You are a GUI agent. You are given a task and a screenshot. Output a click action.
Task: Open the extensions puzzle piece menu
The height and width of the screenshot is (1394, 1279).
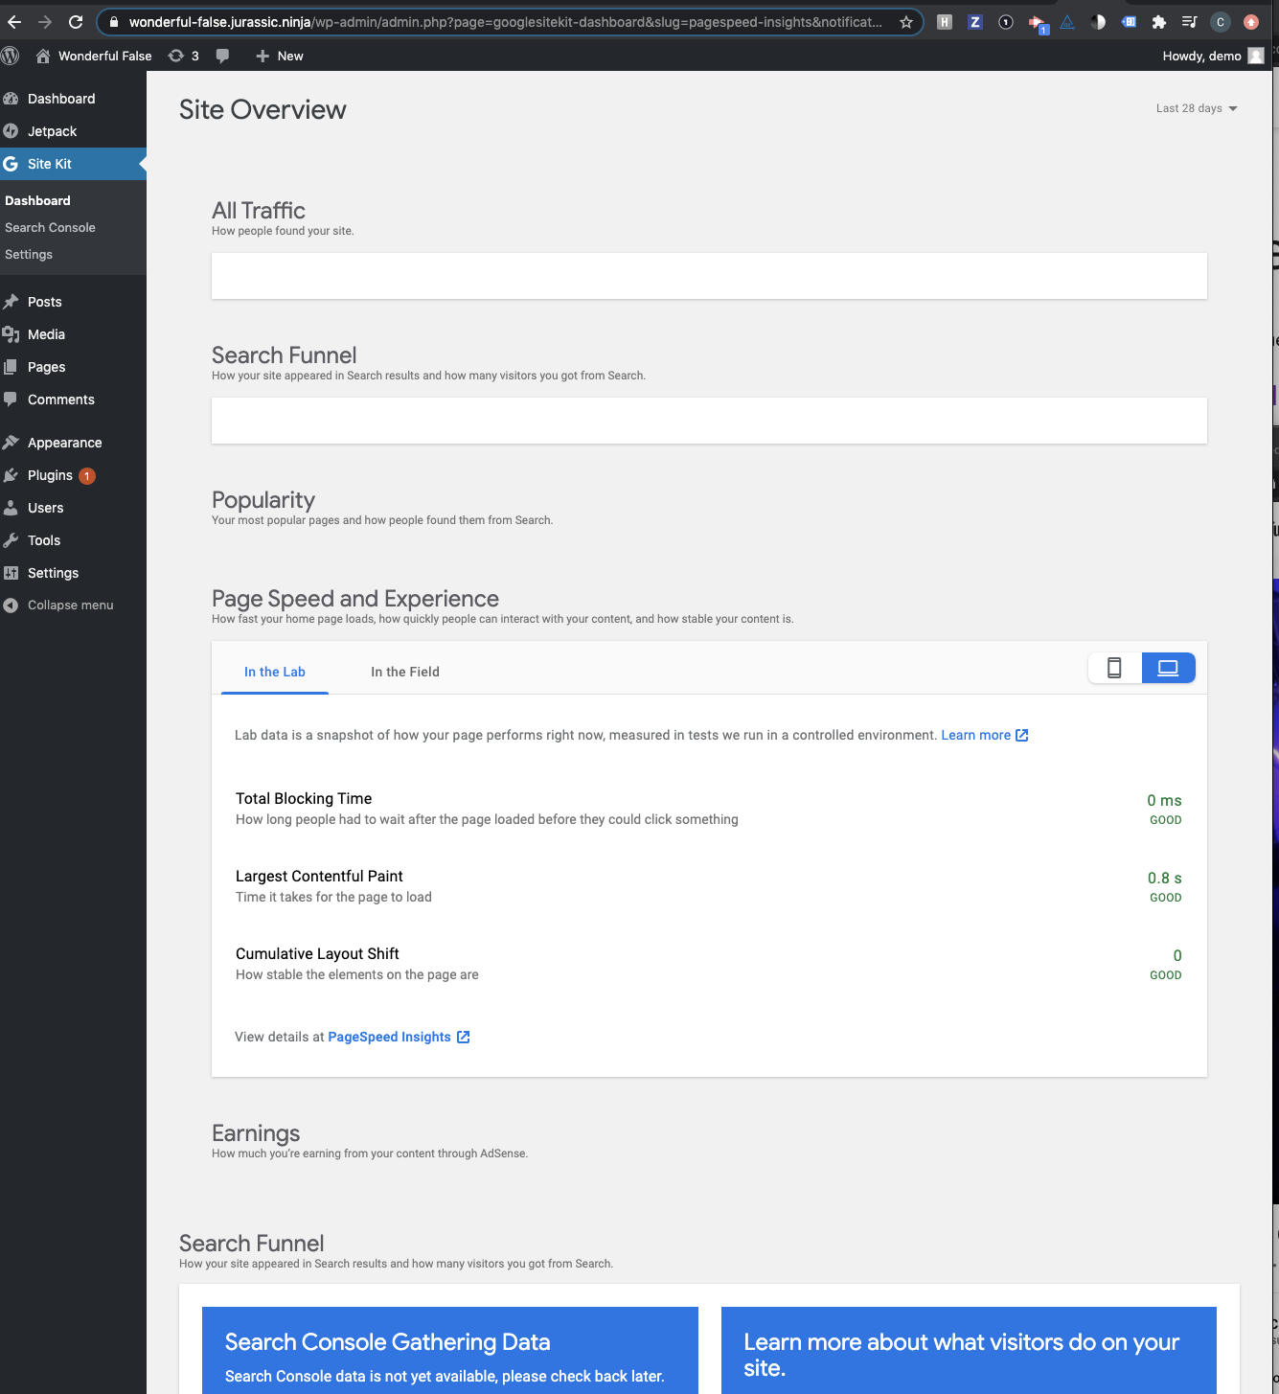(x=1158, y=21)
